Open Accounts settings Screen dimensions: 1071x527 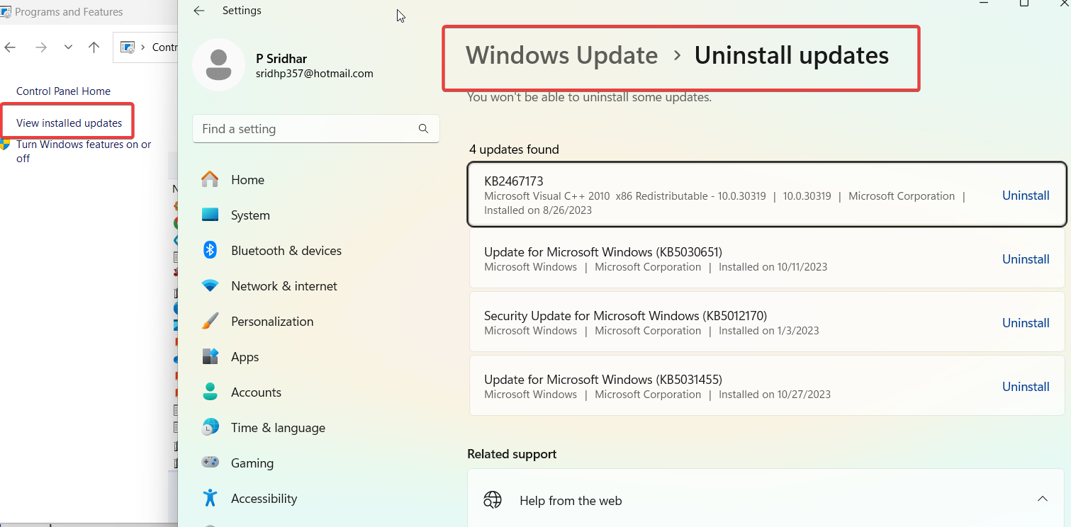tap(256, 392)
